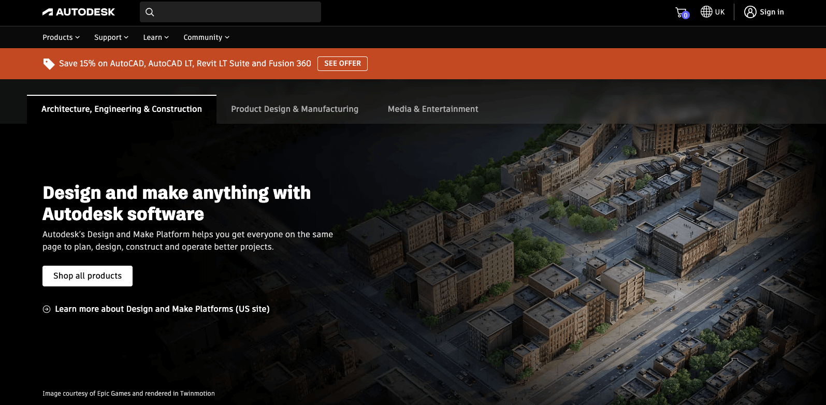This screenshot has width=826, height=405.
Task: Click the globe region icon
Action: pyautogui.click(x=706, y=11)
